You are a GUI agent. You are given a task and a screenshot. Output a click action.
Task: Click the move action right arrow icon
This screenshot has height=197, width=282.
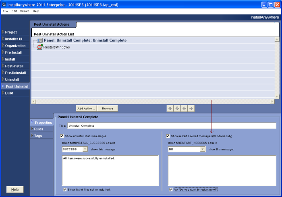(191, 109)
